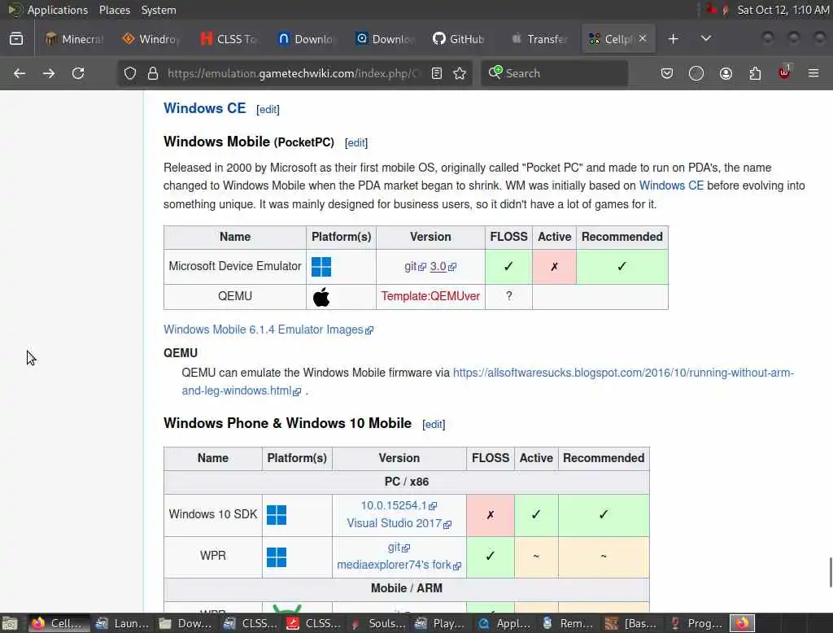Image resolution: width=833 pixels, height=633 pixels.
Task: Open Play... window in taskbar
Action: coord(441,623)
